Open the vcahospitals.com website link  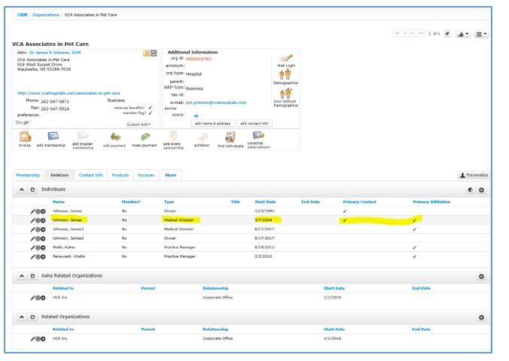pyautogui.click(x=69, y=93)
